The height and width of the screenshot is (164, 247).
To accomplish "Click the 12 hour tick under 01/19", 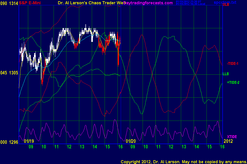I will click(69, 147).
